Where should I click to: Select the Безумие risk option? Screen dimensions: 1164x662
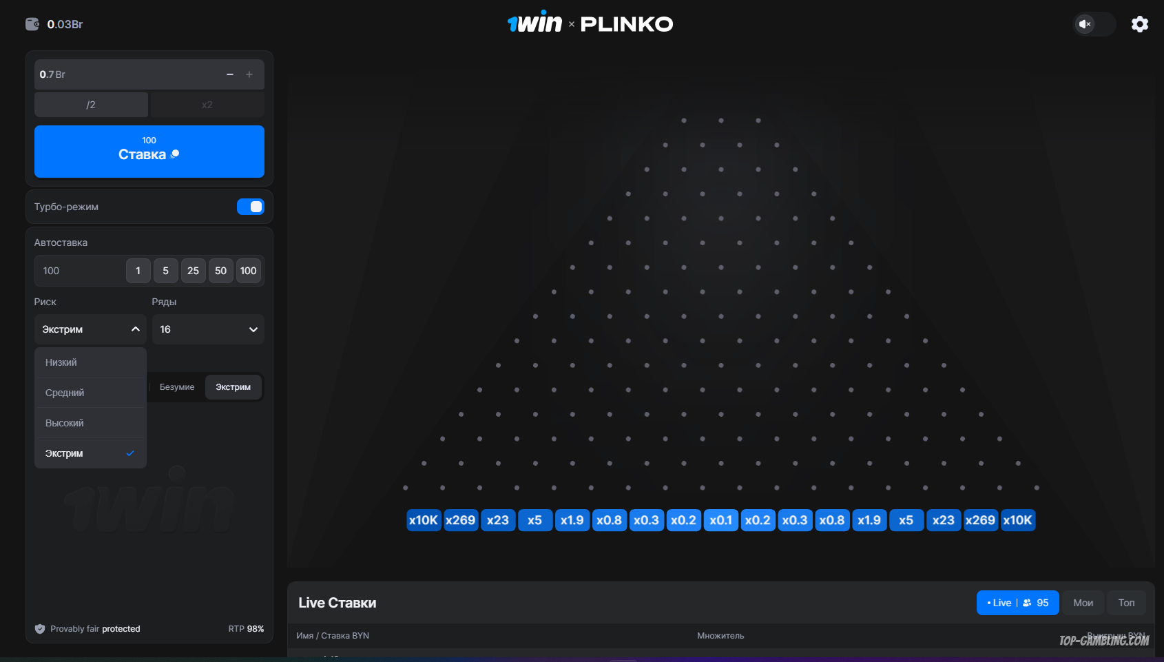click(x=177, y=387)
